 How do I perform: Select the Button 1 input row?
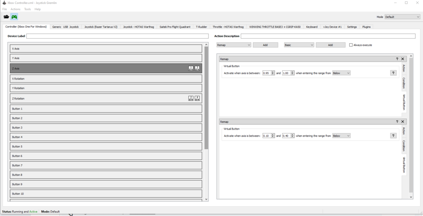click(106, 108)
